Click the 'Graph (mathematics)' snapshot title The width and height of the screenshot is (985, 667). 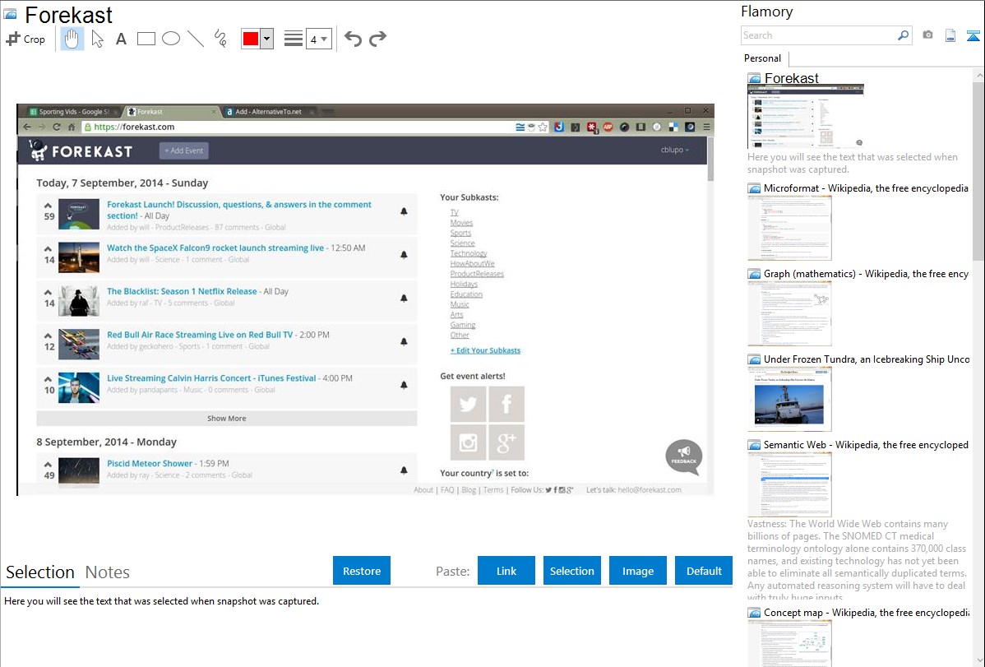866,274
